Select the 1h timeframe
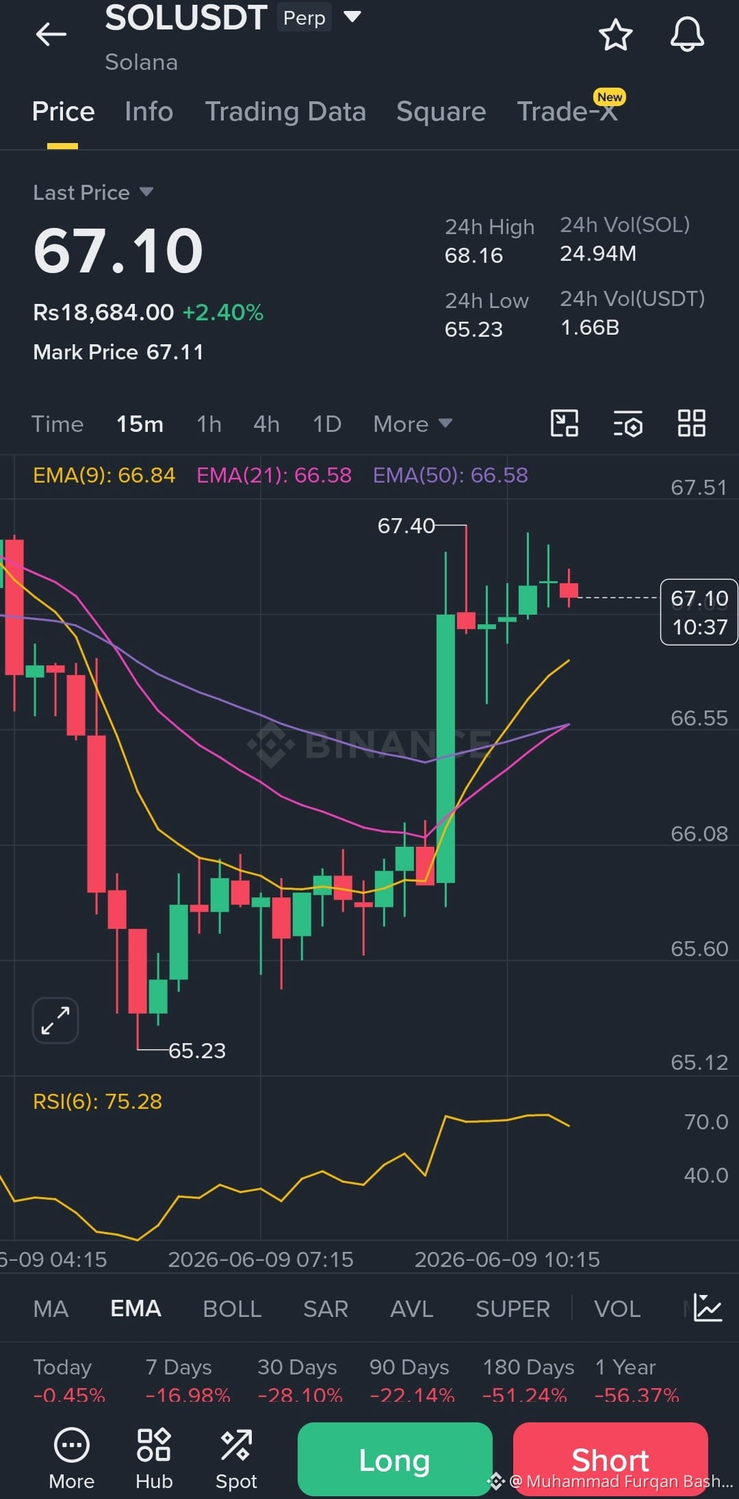This screenshot has height=1499, width=739. pos(209,424)
